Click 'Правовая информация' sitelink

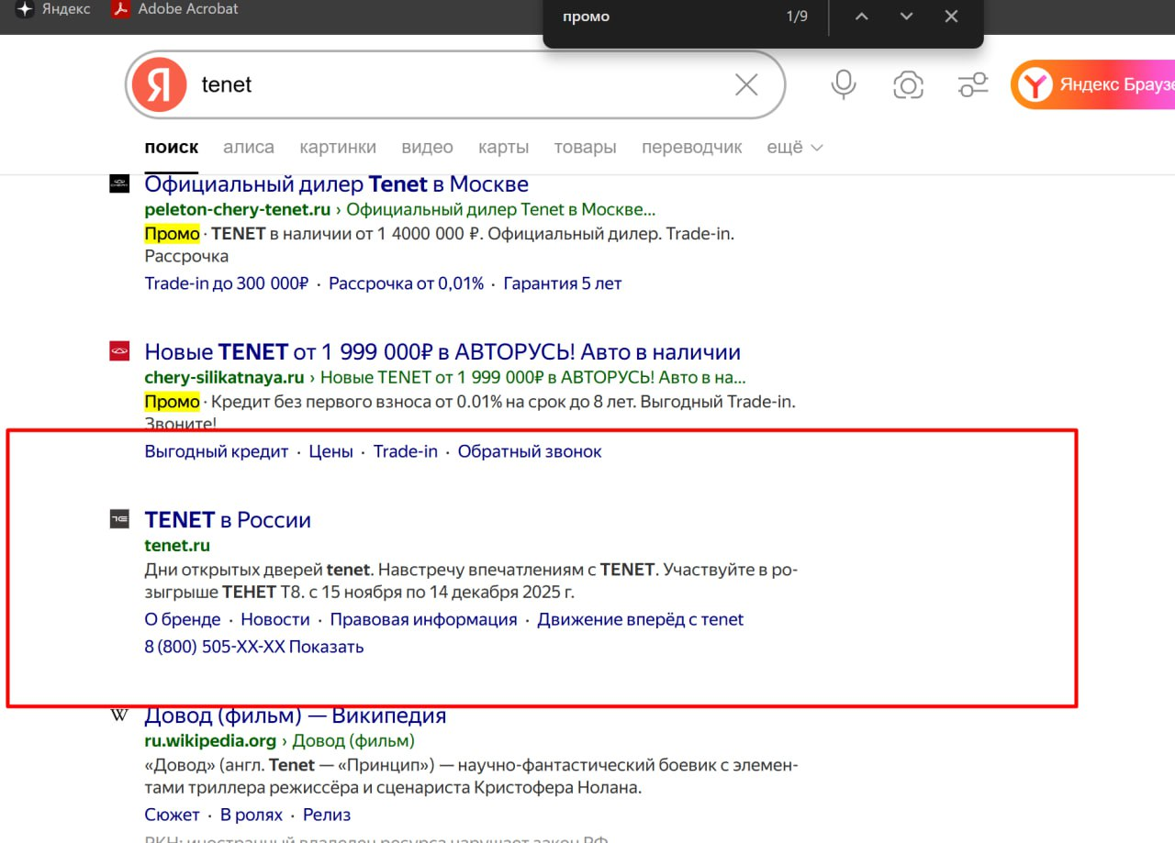pyautogui.click(x=423, y=619)
